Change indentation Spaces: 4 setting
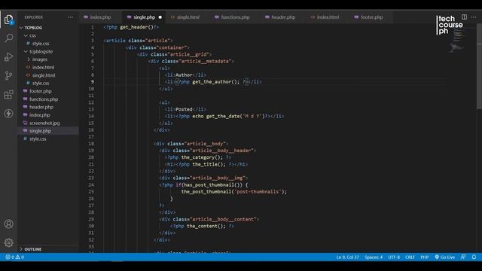The width and height of the screenshot is (482, 271). click(374, 257)
